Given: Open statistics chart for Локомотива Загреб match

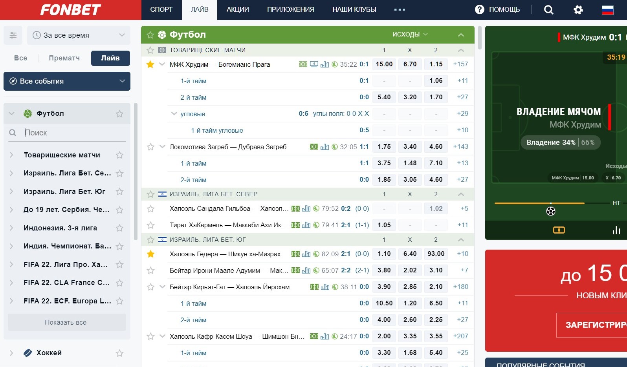Looking at the screenshot, I should 324,147.
